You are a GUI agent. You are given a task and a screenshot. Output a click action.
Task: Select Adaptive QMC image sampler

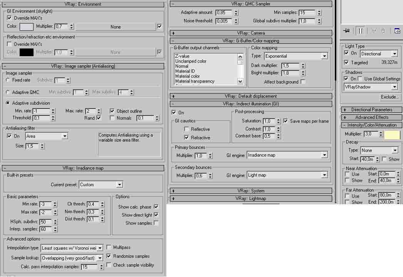pyautogui.click(x=8, y=92)
